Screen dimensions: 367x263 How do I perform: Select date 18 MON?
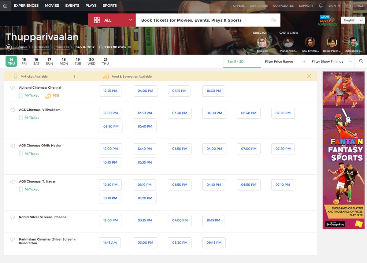pyautogui.click(x=64, y=61)
